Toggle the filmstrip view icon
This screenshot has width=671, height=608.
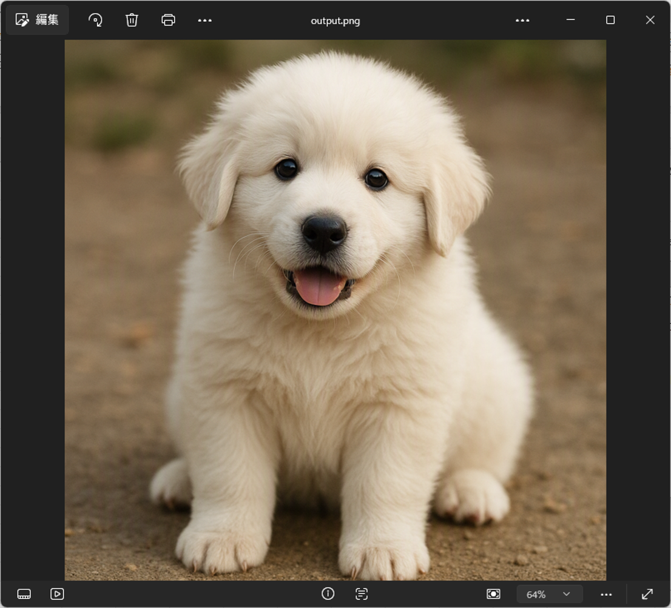pos(24,594)
